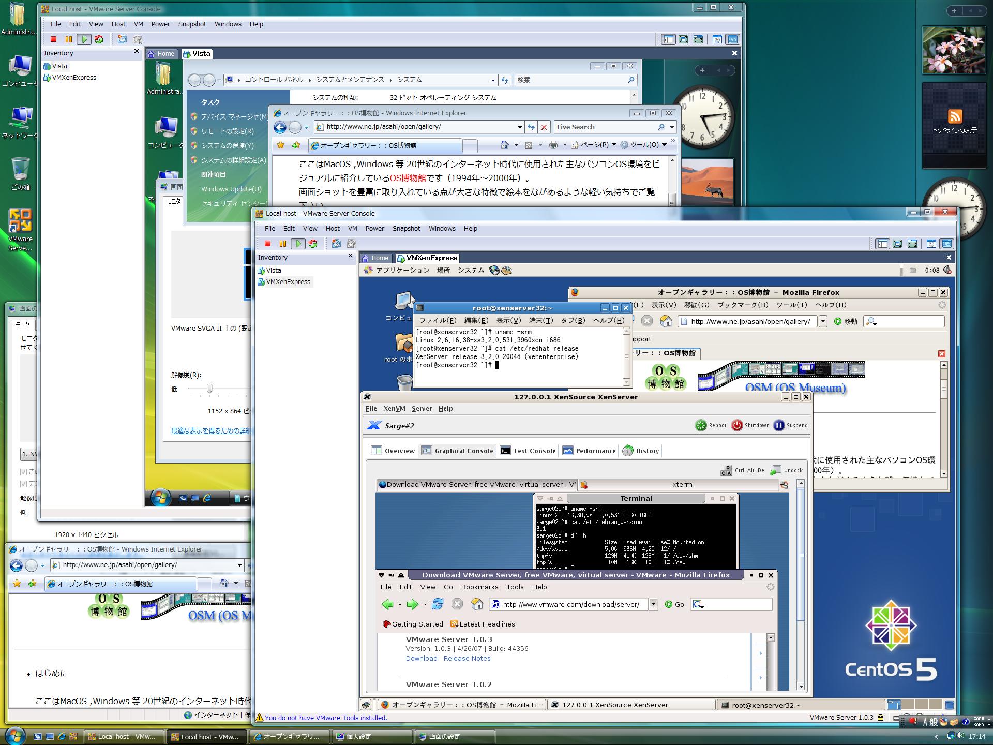
Task: Open Power menu in front VMware console
Action: point(374,229)
